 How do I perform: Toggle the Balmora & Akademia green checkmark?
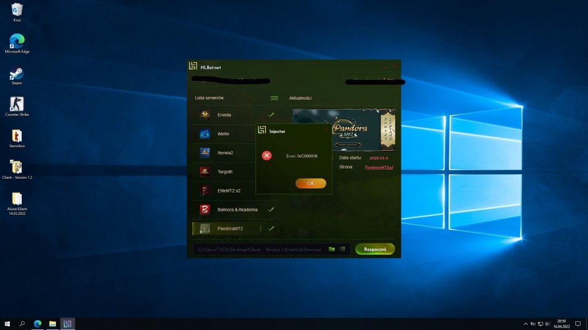(x=271, y=209)
